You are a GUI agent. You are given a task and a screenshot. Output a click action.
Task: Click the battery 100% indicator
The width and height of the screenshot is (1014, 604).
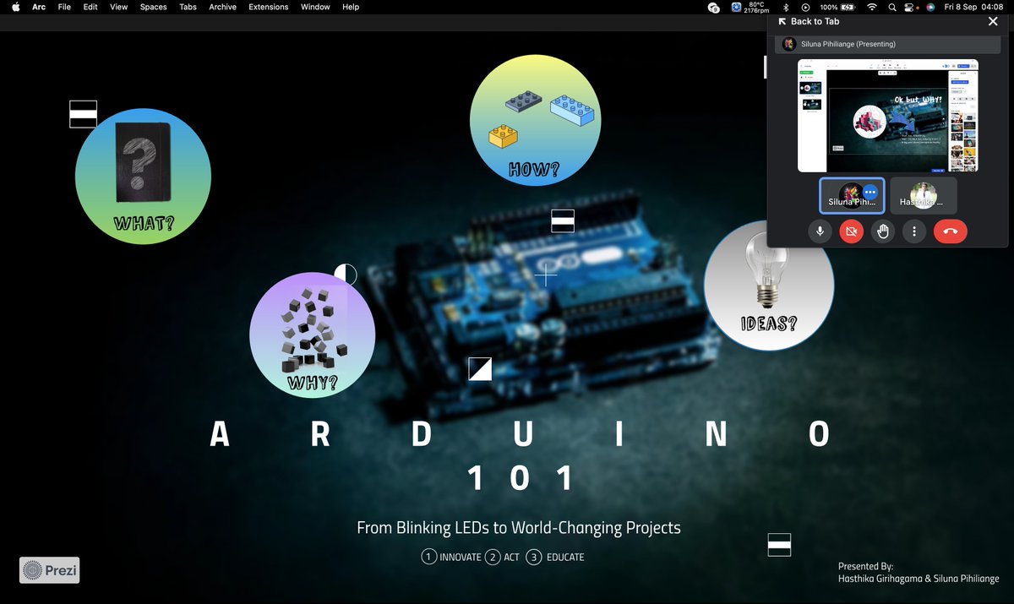[836, 7]
